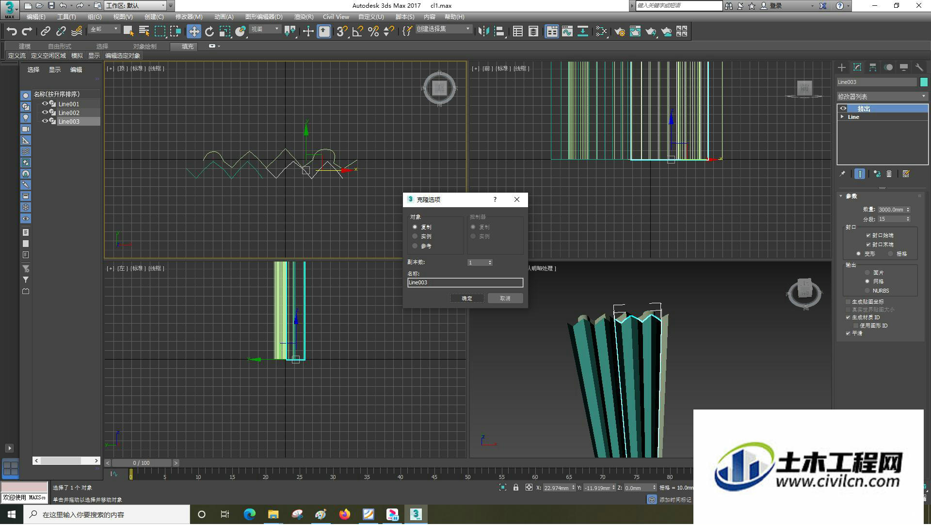Open Firefox from Windows taskbar
This screenshot has width=931, height=525.
click(x=345, y=515)
